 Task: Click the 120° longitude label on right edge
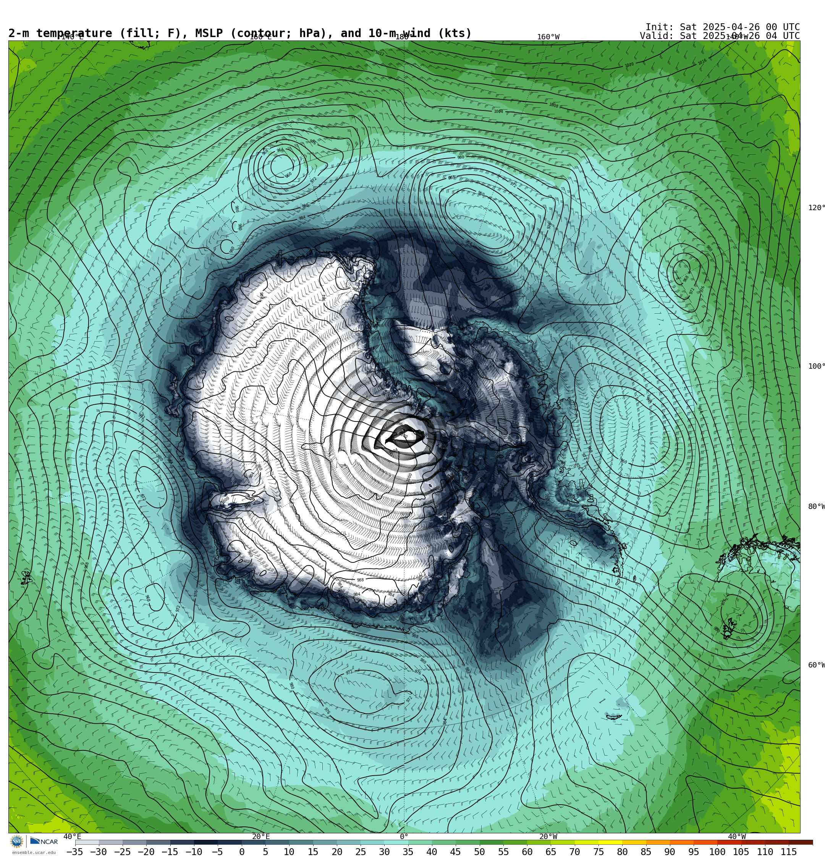[x=816, y=208]
